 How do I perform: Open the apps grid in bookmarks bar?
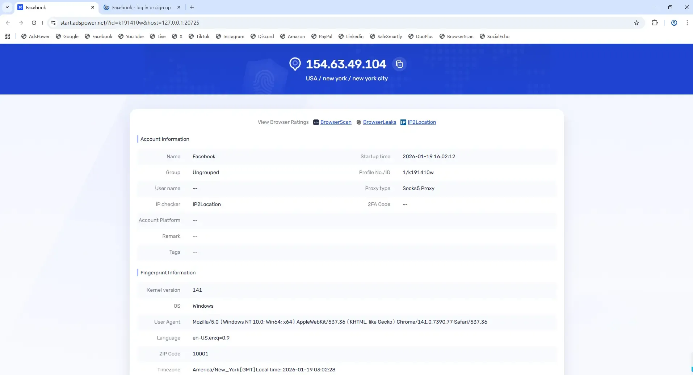pos(7,36)
